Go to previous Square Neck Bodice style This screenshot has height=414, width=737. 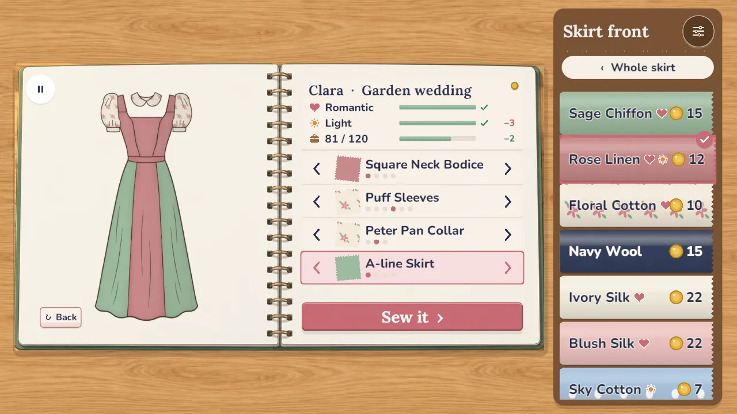pos(317,168)
